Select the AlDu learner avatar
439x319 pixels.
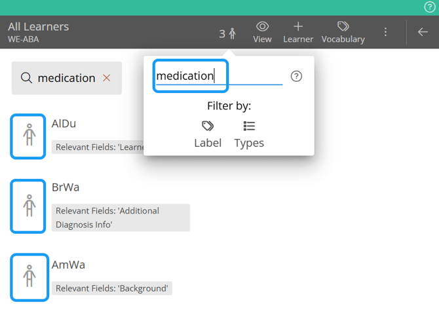click(28, 136)
